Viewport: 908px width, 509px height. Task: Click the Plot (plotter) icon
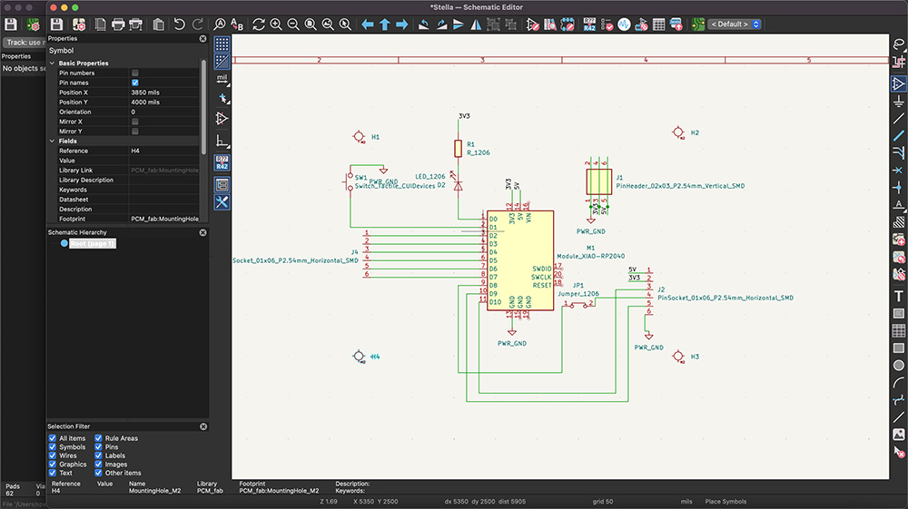[x=136, y=24]
